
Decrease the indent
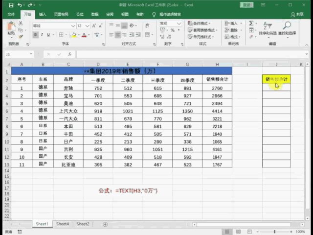coord(132,35)
